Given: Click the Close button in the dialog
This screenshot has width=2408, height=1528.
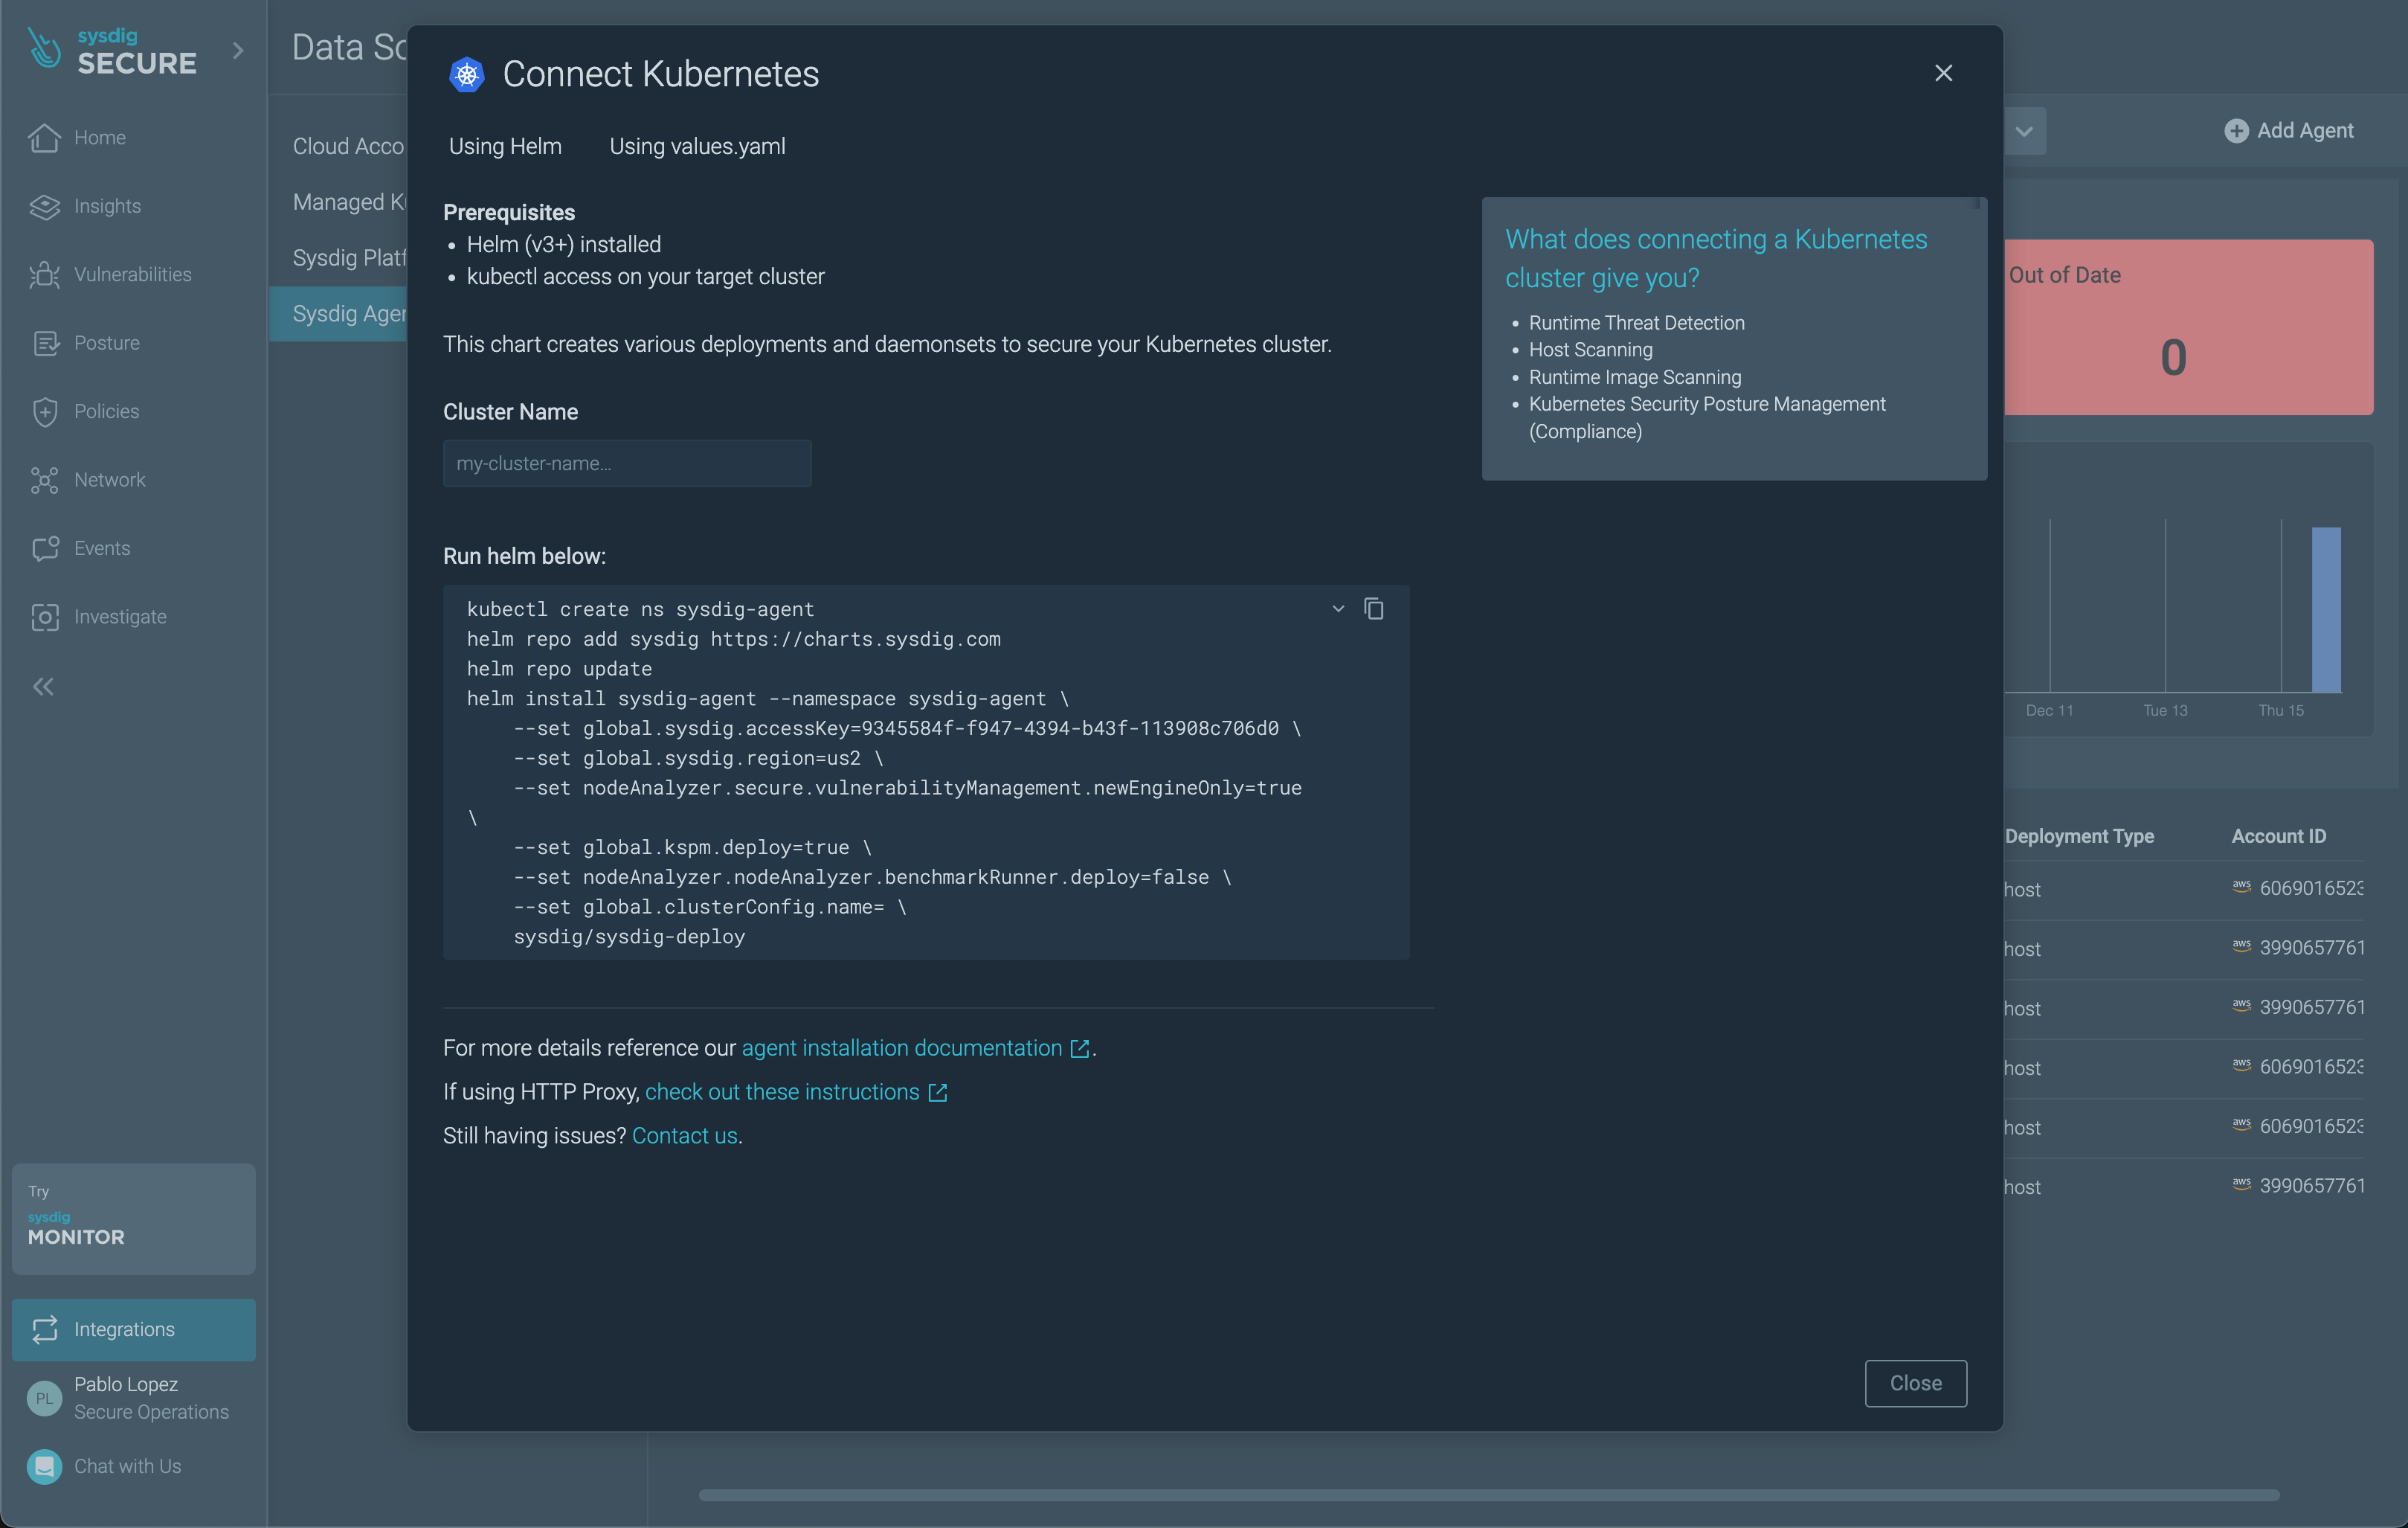Looking at the screenshot, I should tap(1915, 1383).
